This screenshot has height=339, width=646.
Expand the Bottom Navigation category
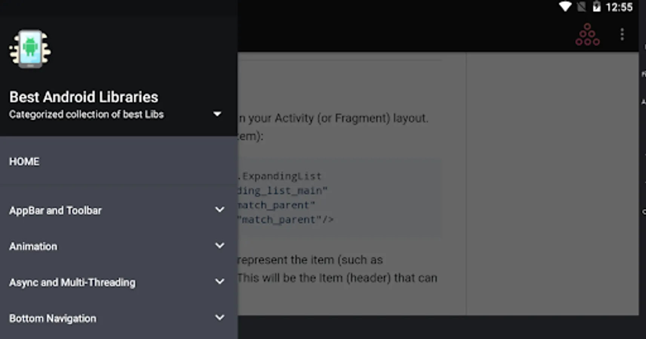click(220, 318)
